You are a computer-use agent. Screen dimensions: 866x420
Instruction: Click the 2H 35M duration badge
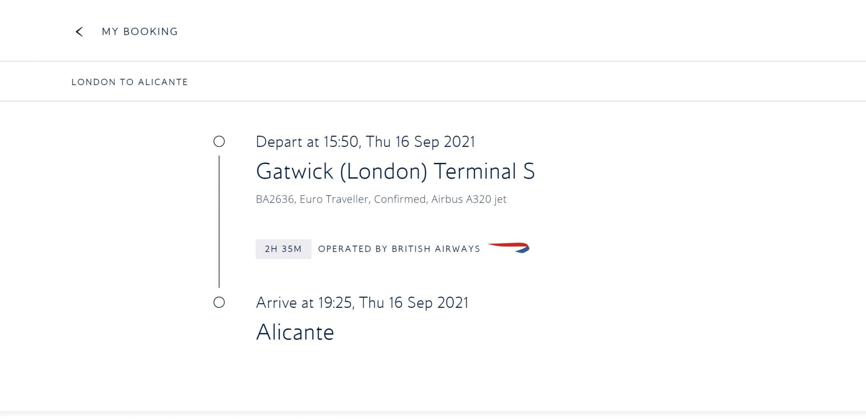283,249
